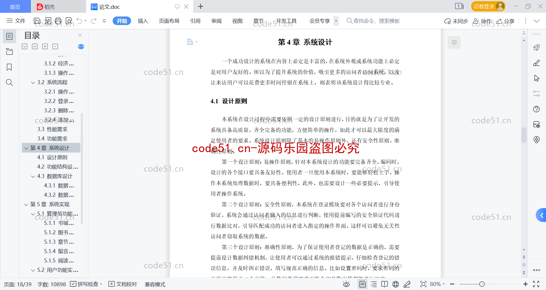Click the expand-all icon in outline header
This screenshot has width=546, height=290.
pyautogui.click(x=25, y=46)
